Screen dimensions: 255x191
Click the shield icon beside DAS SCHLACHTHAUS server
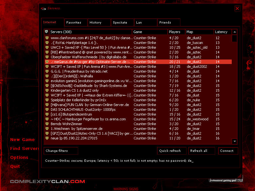tap(47, 110)
